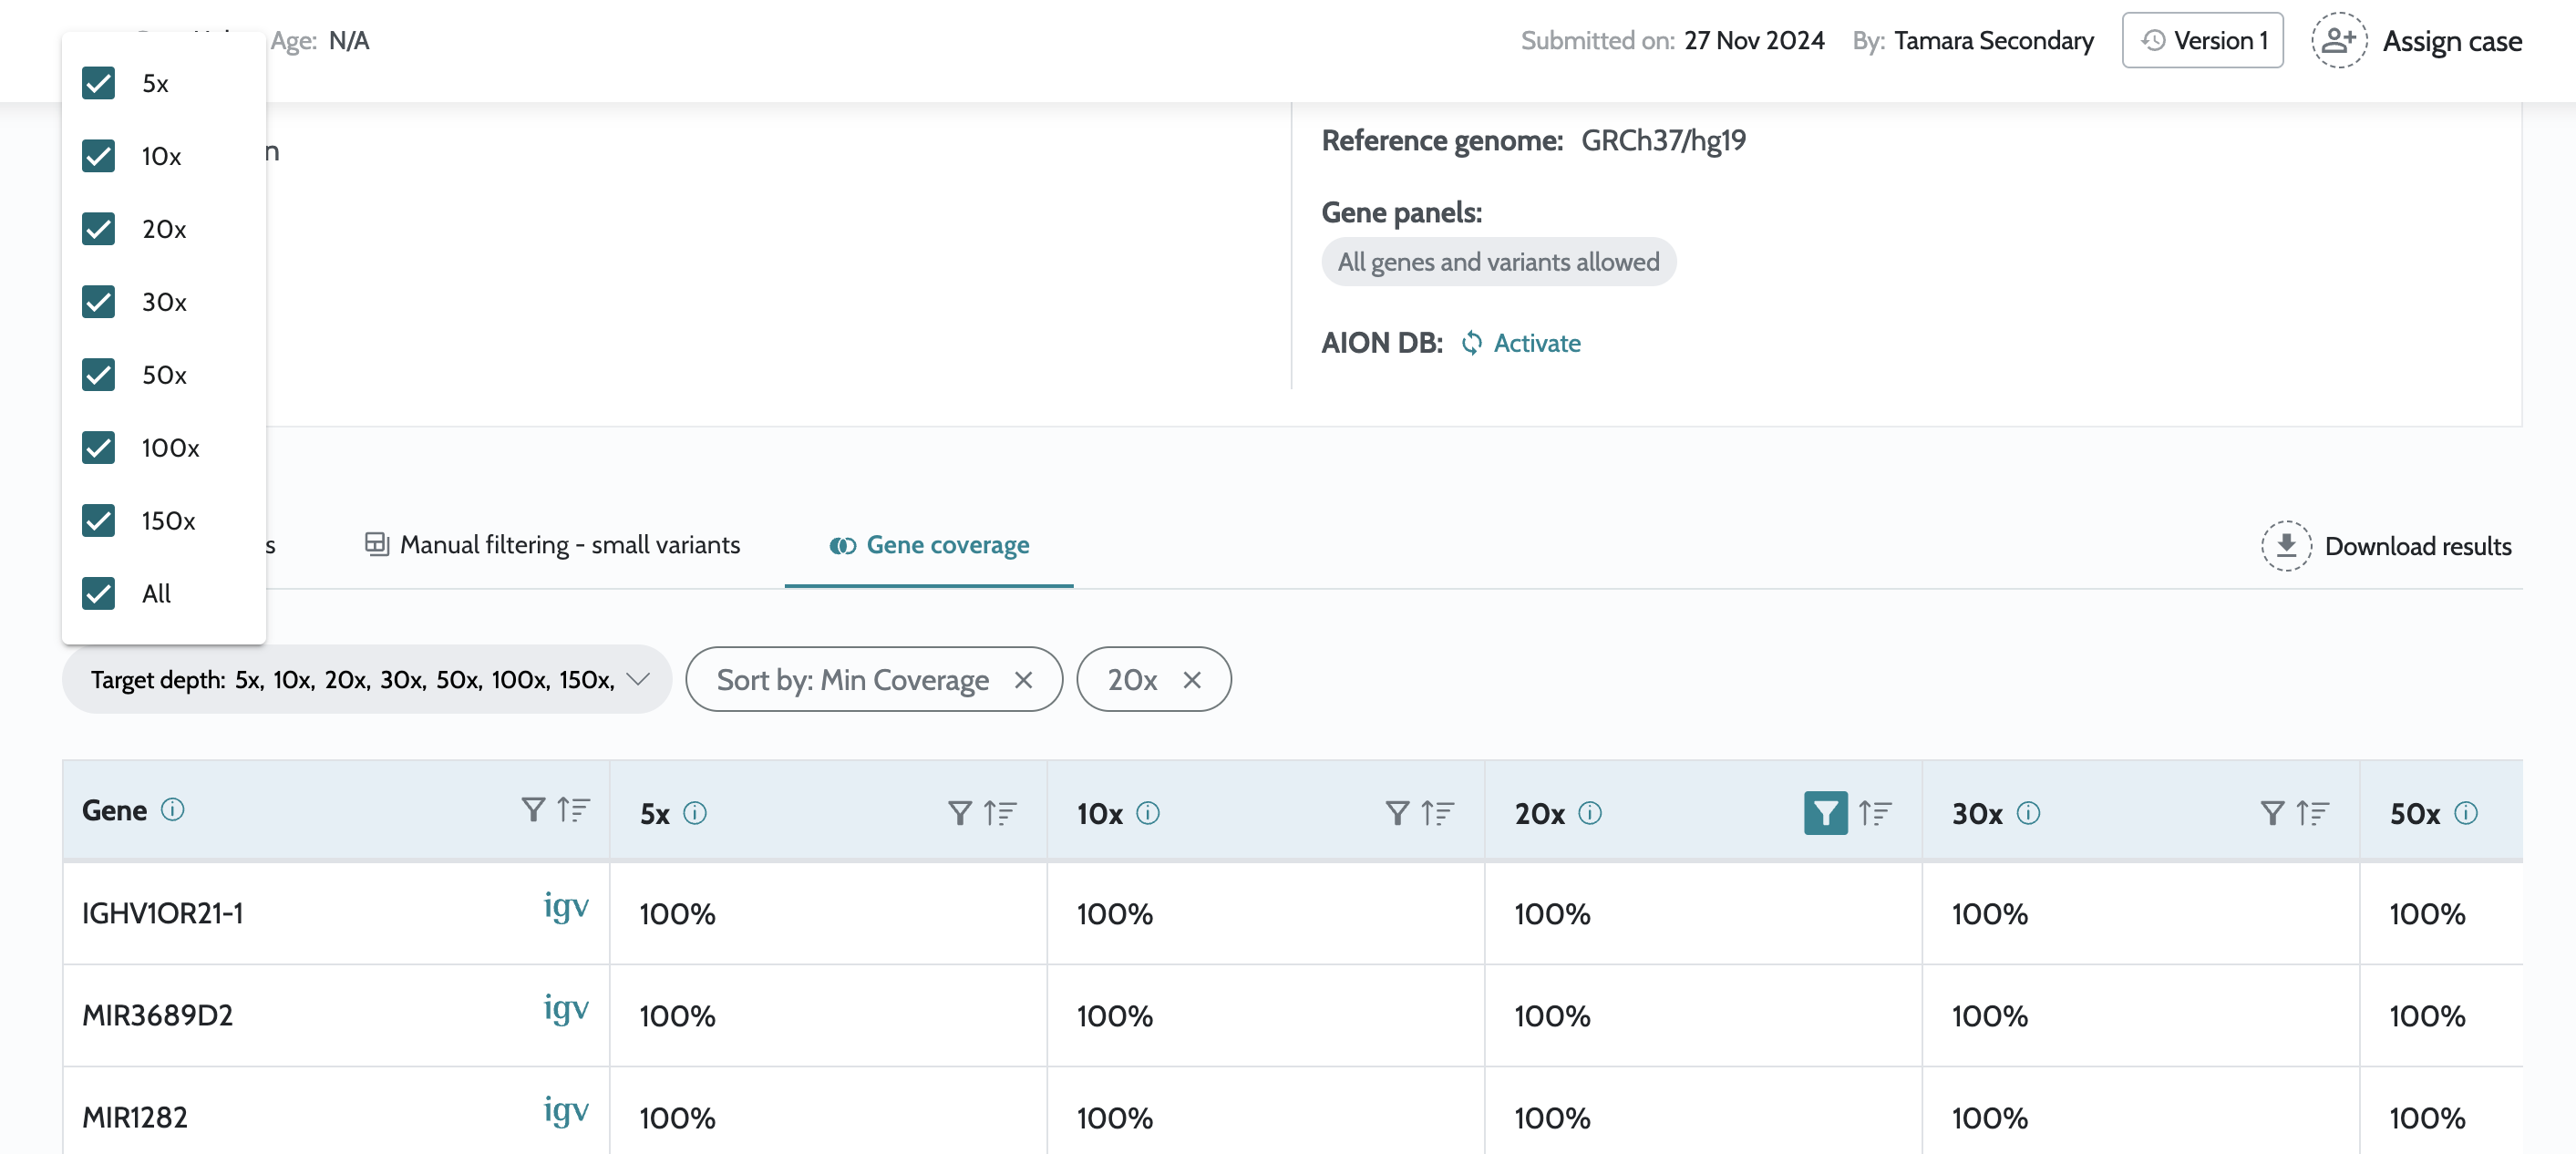Click the Assign case user icon
The height and width of the screenshot is (1154, 2576).
pos(2338,41)
